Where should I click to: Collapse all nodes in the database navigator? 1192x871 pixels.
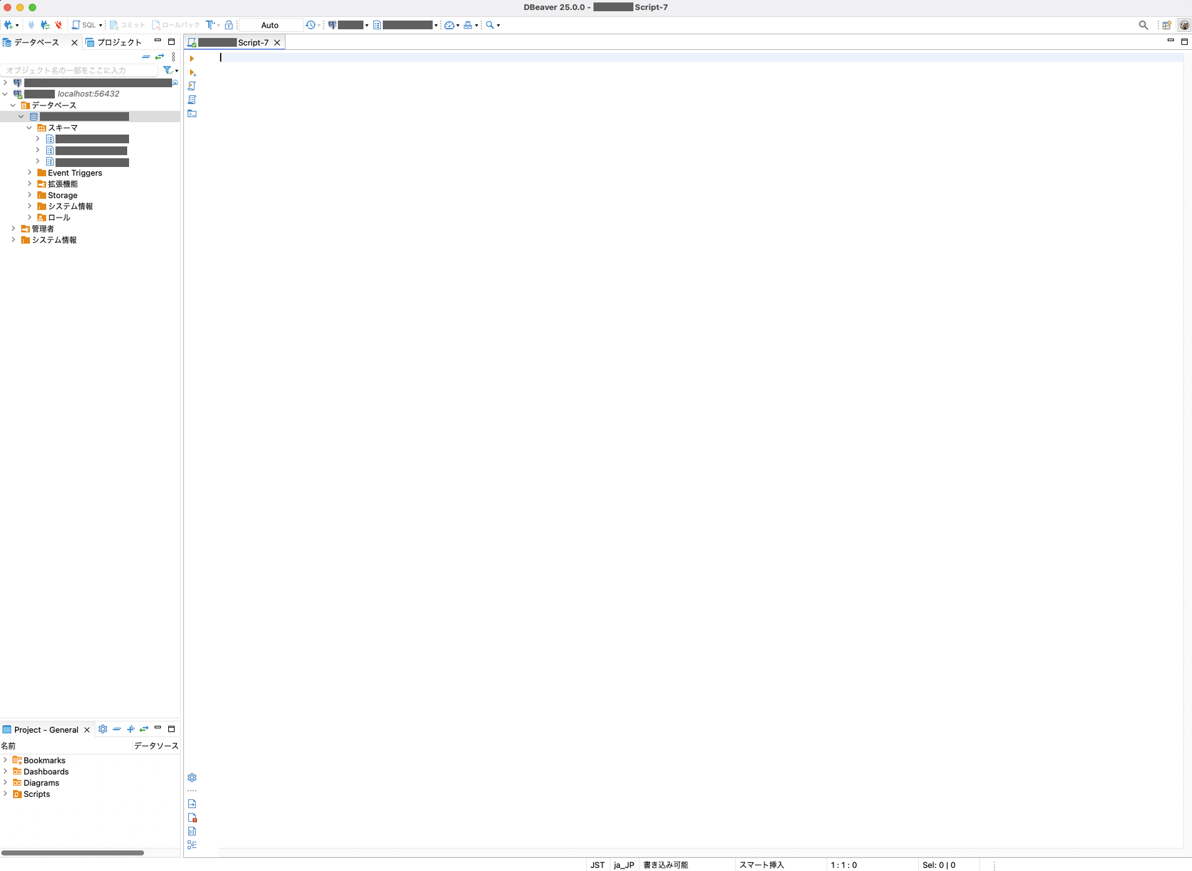point(146,57)
